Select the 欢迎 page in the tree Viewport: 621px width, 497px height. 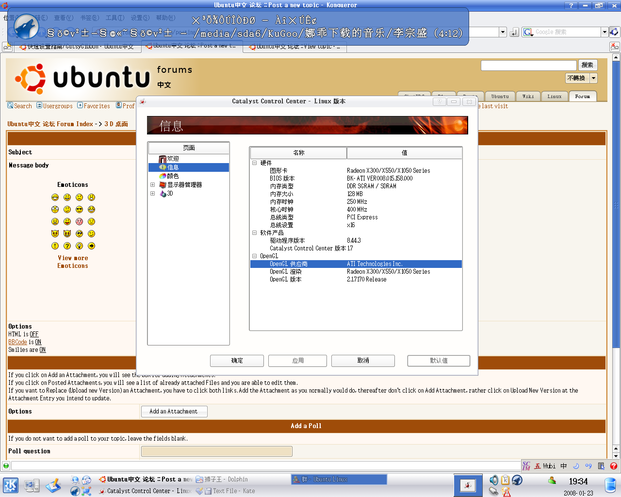coord(173,159)
